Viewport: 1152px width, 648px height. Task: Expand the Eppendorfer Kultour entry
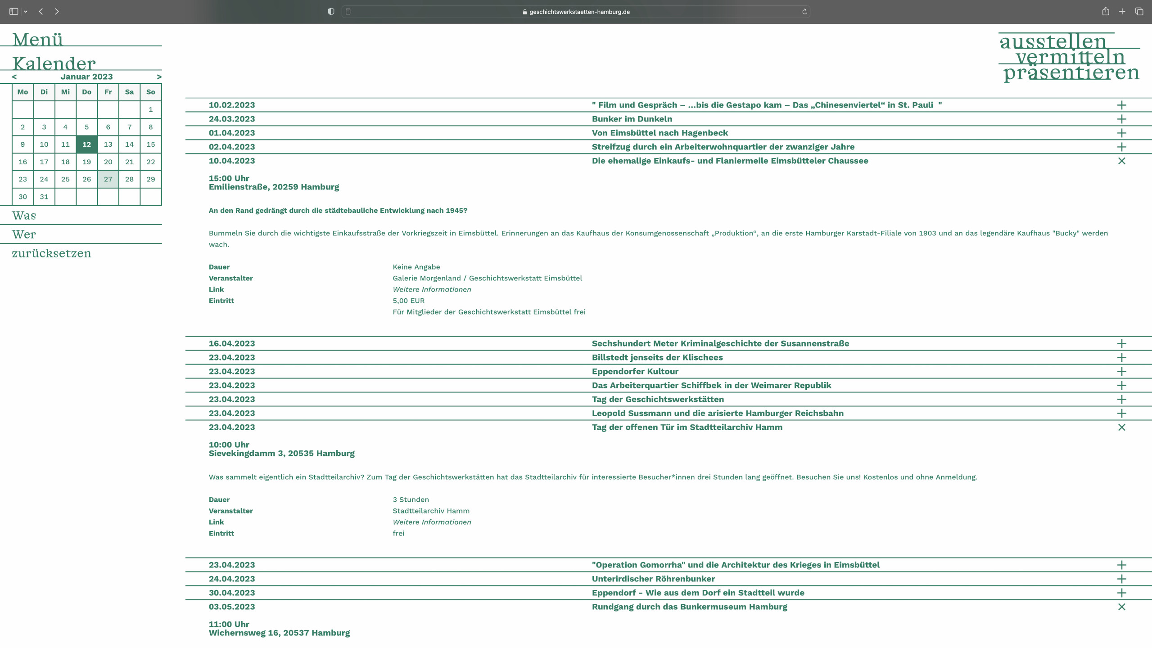(x=1121, y=372)
